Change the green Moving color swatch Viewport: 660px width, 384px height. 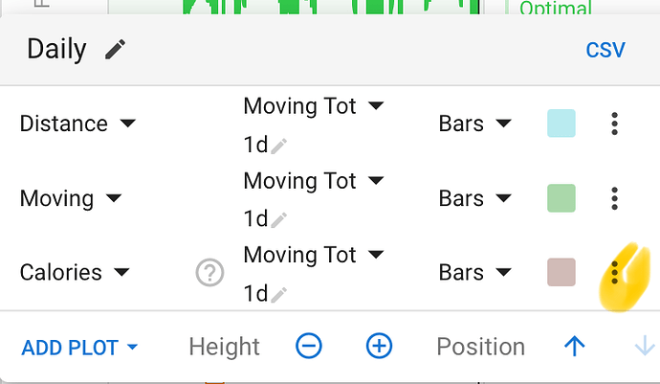[x=561, y=198]
